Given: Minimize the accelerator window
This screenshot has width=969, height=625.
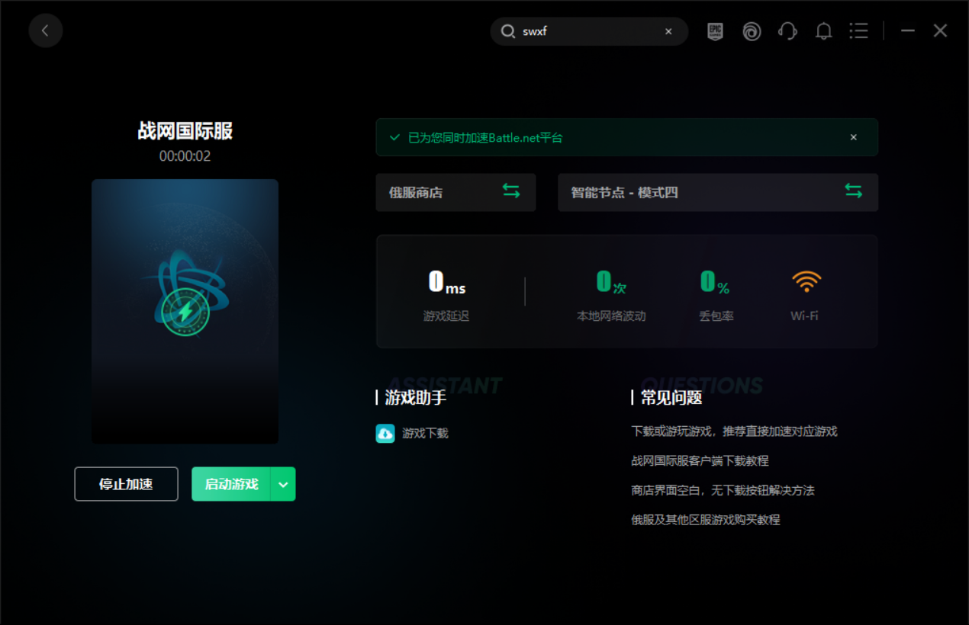Looking at the screenshot, I should point(908,30).
